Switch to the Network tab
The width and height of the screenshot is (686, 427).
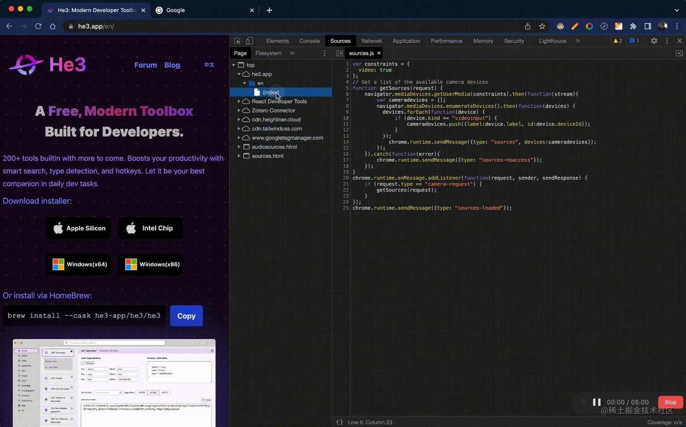click(372, 41)
